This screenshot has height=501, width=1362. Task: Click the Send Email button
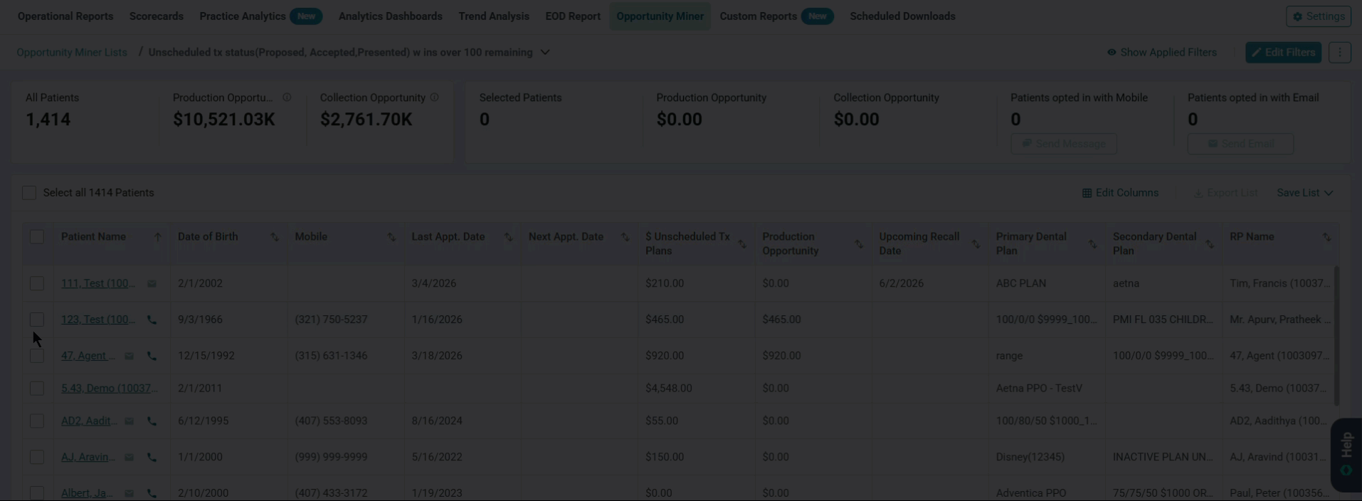click(1240, 144)
